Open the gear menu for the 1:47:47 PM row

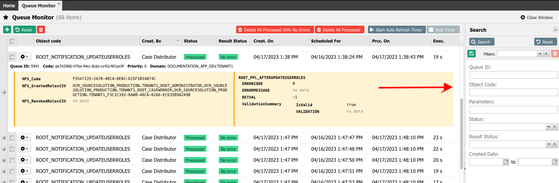tap(24, 137)
